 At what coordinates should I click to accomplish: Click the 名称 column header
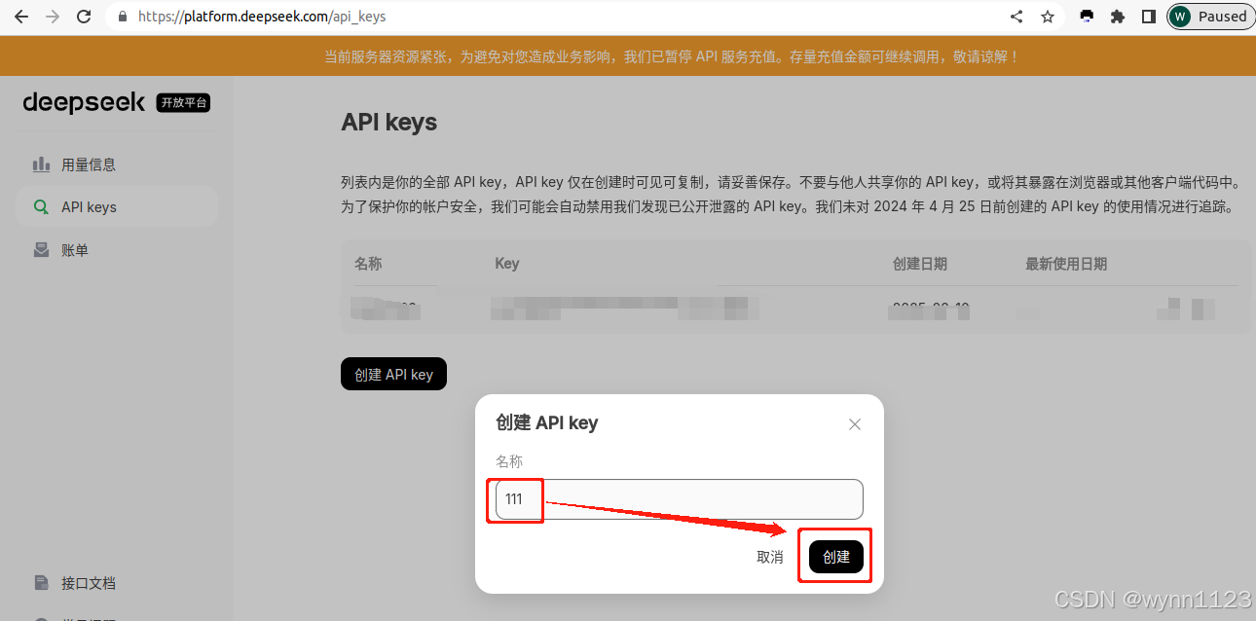(368, 264)
